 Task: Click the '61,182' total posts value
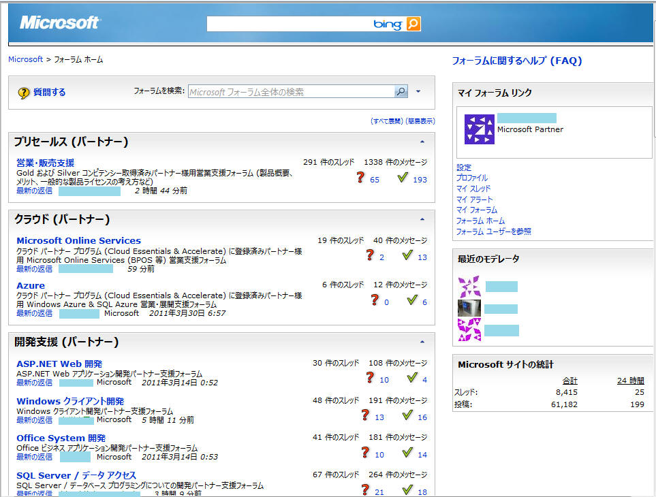[x=564, y=404]
